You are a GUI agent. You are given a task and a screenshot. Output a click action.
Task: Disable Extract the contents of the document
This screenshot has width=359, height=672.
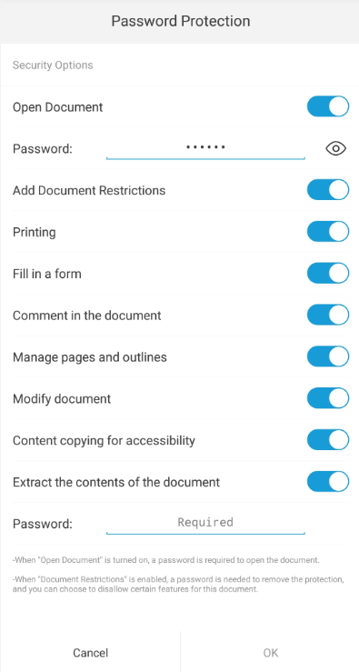coord(328,482)
